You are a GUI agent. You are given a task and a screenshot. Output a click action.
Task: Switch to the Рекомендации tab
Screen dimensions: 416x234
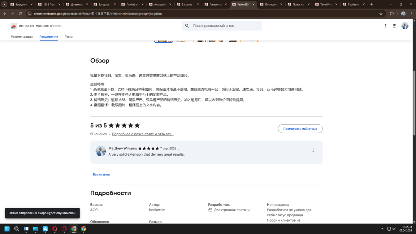click(22, 37)
